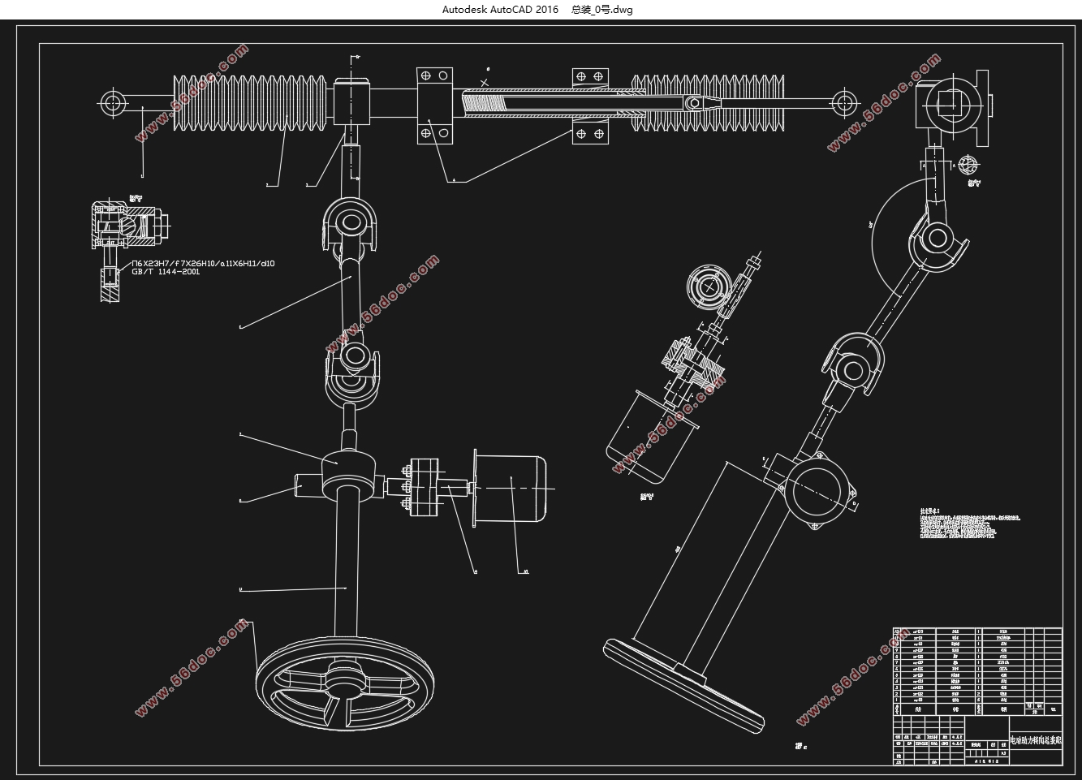Click the "Autodesk AutoCAD 2016" title text
Viewport: 1082px width, 780px height.
coord(500,10)
